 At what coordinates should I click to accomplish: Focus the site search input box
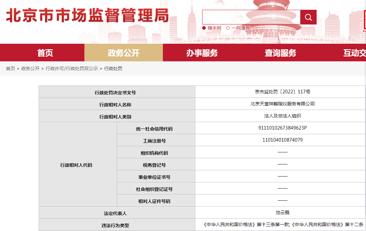[x=251, y=17]
